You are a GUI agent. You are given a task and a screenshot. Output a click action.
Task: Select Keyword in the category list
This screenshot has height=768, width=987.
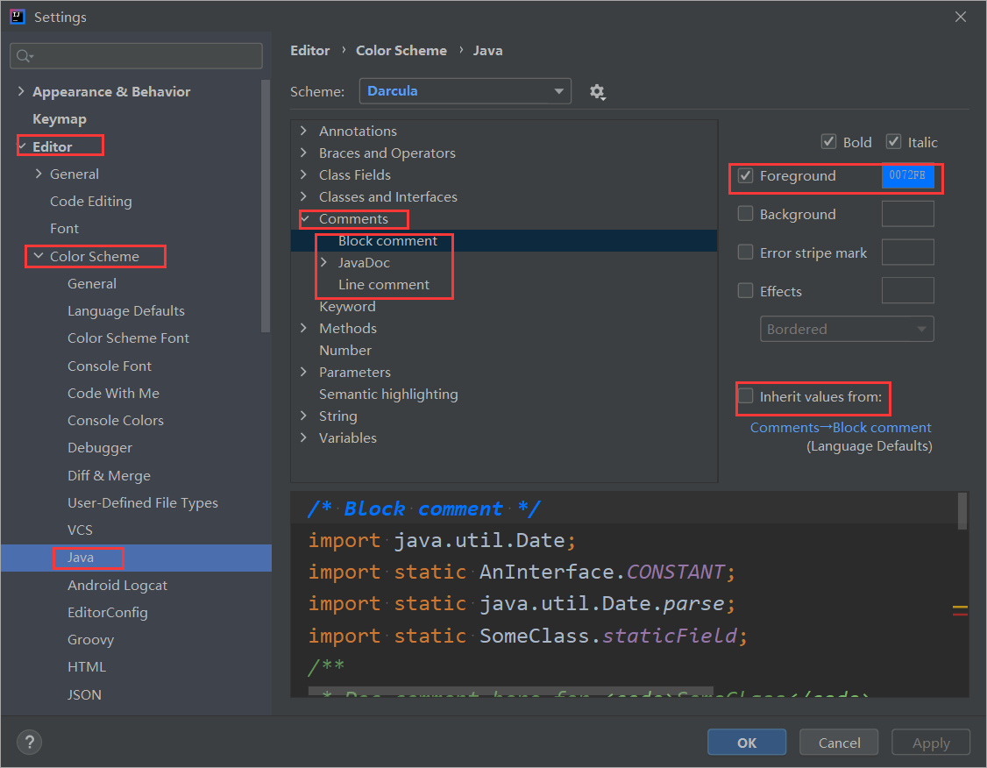(347, 307)
